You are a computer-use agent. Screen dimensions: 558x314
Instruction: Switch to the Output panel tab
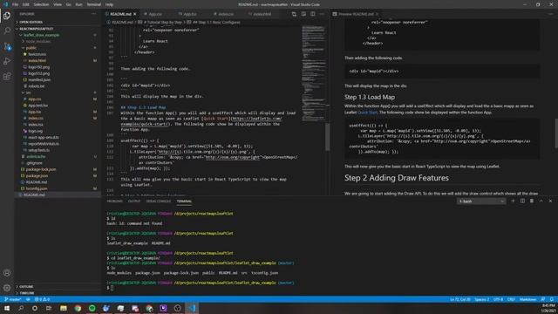tap(134, 201)
